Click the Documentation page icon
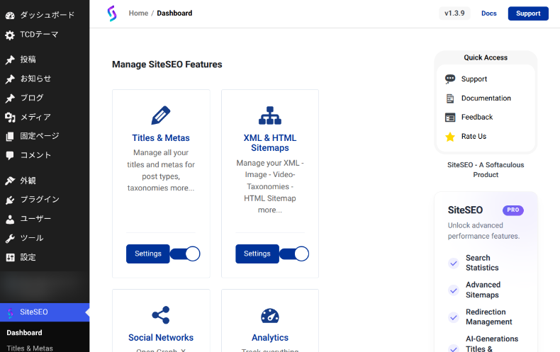Image resolution: width=560 pixels, height=352 pixels. pyautogui.click(x=450, y=98)
